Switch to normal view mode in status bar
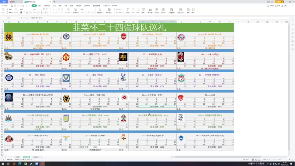 [x=253, y=160]
